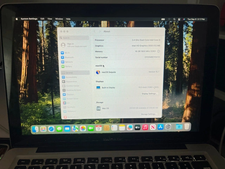Activate Siri from the menu bar
The width and height of the screenshot is (225, 169).
184,19
